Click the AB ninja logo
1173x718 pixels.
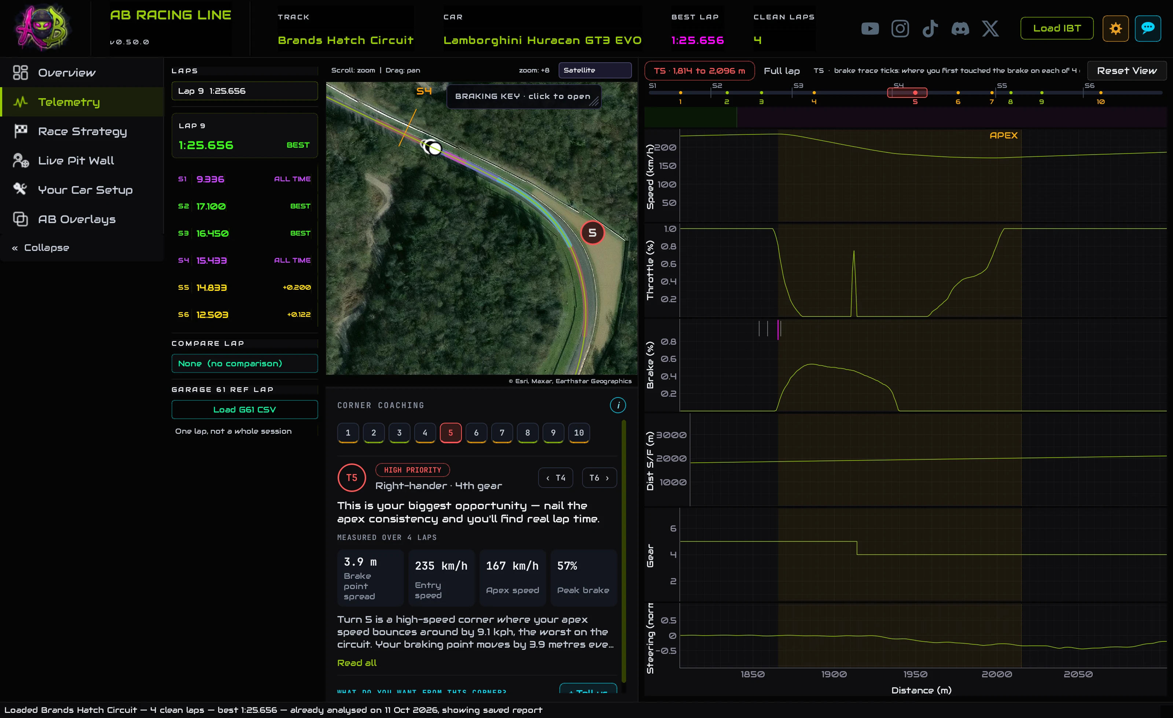[x=43, y=27]
